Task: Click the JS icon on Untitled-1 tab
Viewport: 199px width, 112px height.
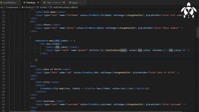Action: coord(44,2)
